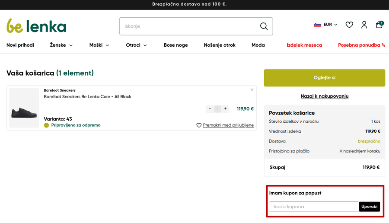Open the wishlist heart icon in header
The width and height of the screenshot is (389, 223).
click(349, 25)
